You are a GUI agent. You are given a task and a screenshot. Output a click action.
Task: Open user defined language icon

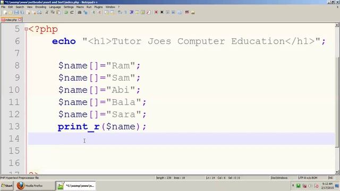(x=137, y=12)
